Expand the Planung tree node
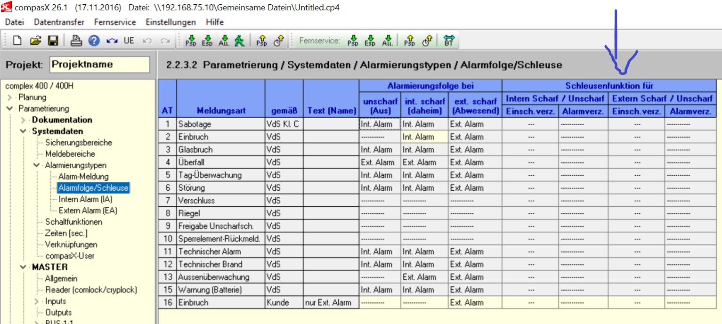This screenshot has width=722, height=324. [x=9, y=97]
